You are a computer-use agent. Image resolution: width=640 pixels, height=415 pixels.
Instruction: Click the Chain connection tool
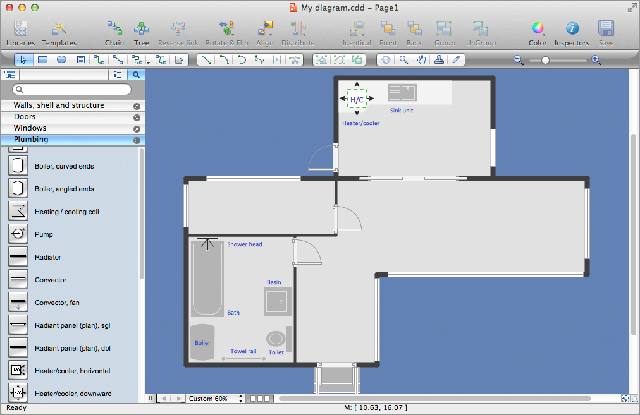tap(114, 33)
